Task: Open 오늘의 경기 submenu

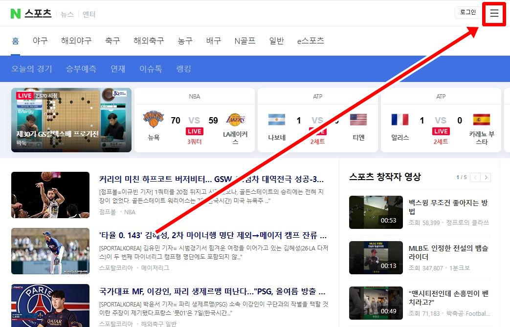Action: point(32,69)
